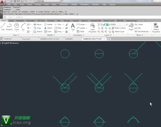
Task: Switch to Drawing2 document tab
Action: tap(26, 39)
